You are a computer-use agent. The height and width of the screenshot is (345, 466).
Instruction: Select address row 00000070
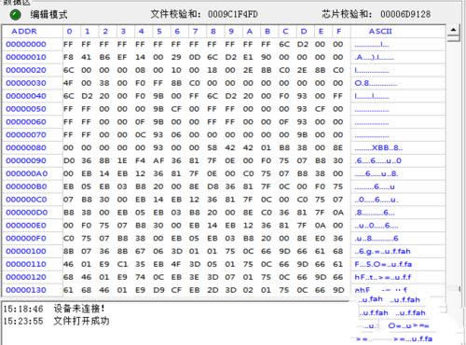26,135
